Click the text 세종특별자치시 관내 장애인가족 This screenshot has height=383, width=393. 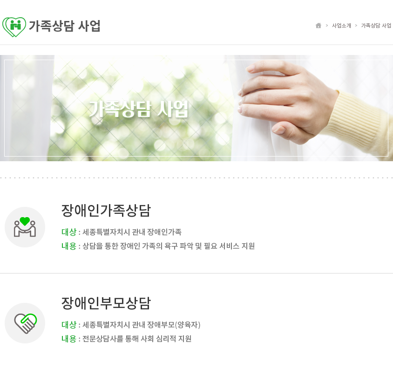coord(132,232)
